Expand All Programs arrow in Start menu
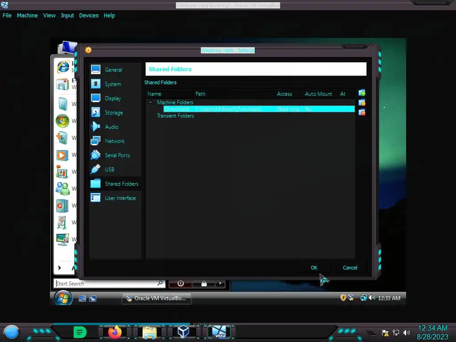 click(60, 268)
